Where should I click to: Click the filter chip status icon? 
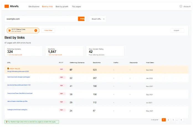(x=9, y=30)
